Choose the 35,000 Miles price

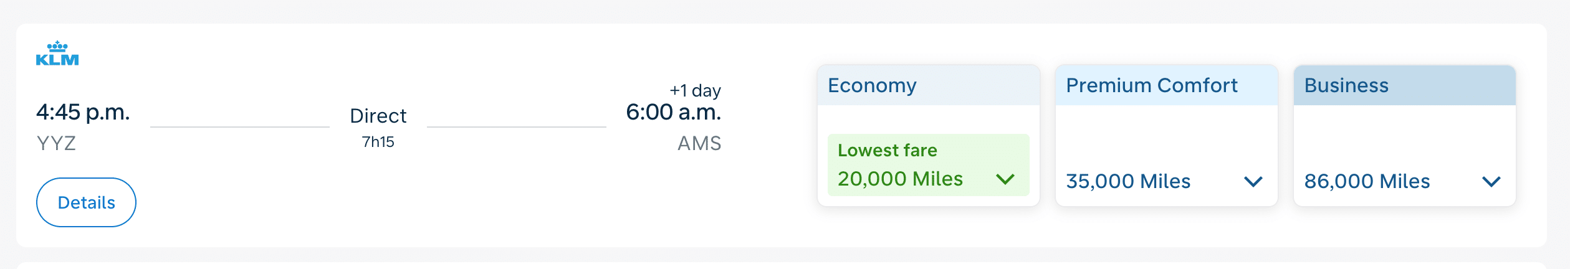click(x=1128, y=181)
